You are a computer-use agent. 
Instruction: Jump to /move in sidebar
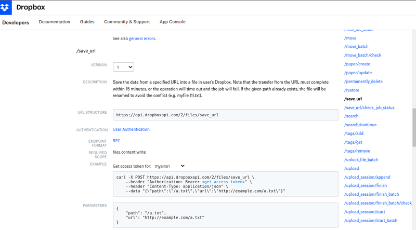click(350, 38)
